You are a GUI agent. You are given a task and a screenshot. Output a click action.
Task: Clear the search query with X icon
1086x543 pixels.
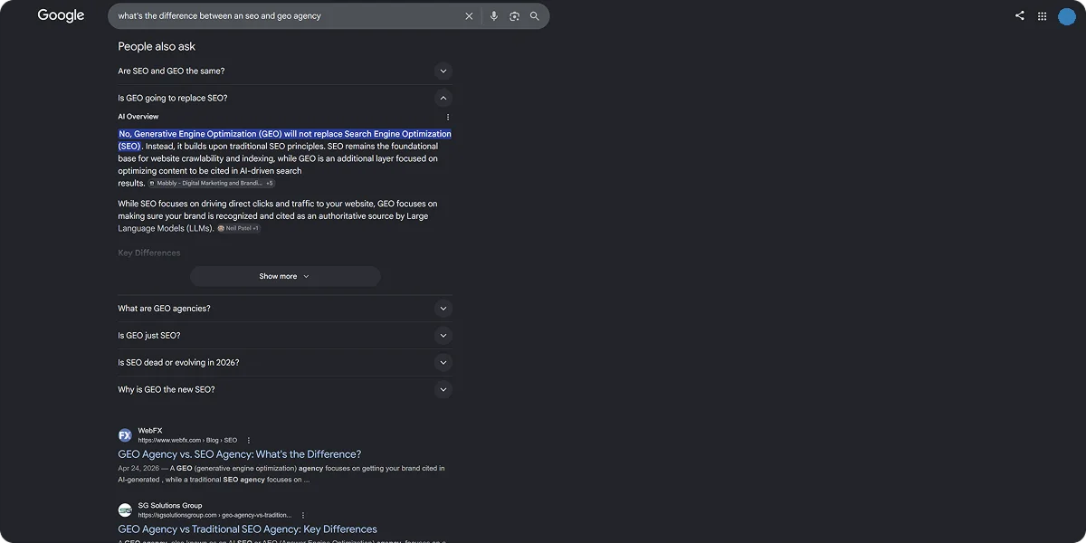tap(469, 16)
